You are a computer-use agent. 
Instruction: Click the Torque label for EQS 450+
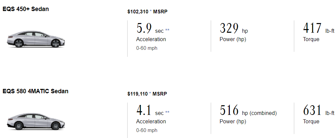311,39
